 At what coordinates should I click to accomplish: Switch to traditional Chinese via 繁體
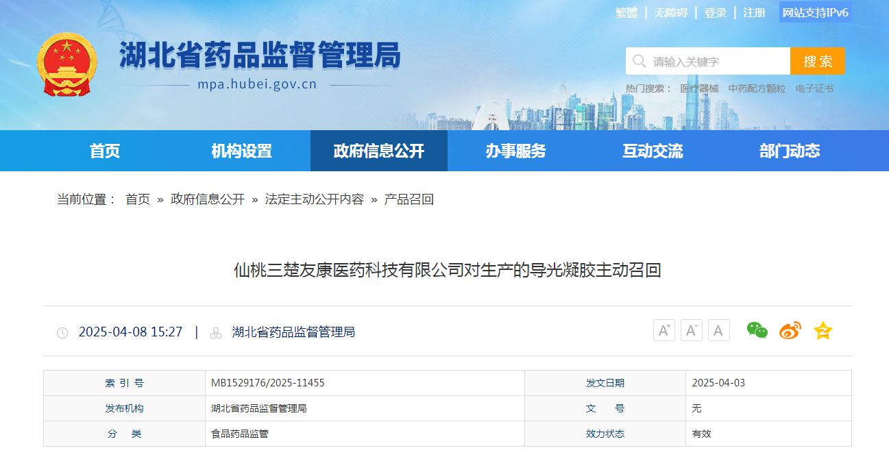coord(626,13)
